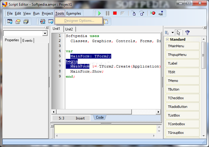Click the Step Over debug icon

click(x=142, y=13)
